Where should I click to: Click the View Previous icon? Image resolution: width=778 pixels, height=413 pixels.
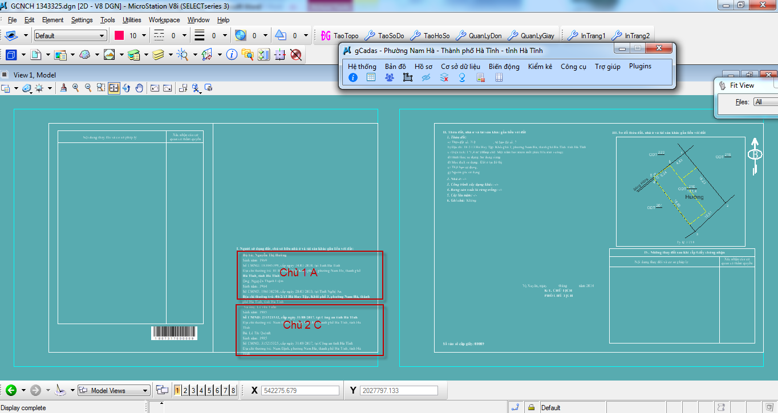155,88
